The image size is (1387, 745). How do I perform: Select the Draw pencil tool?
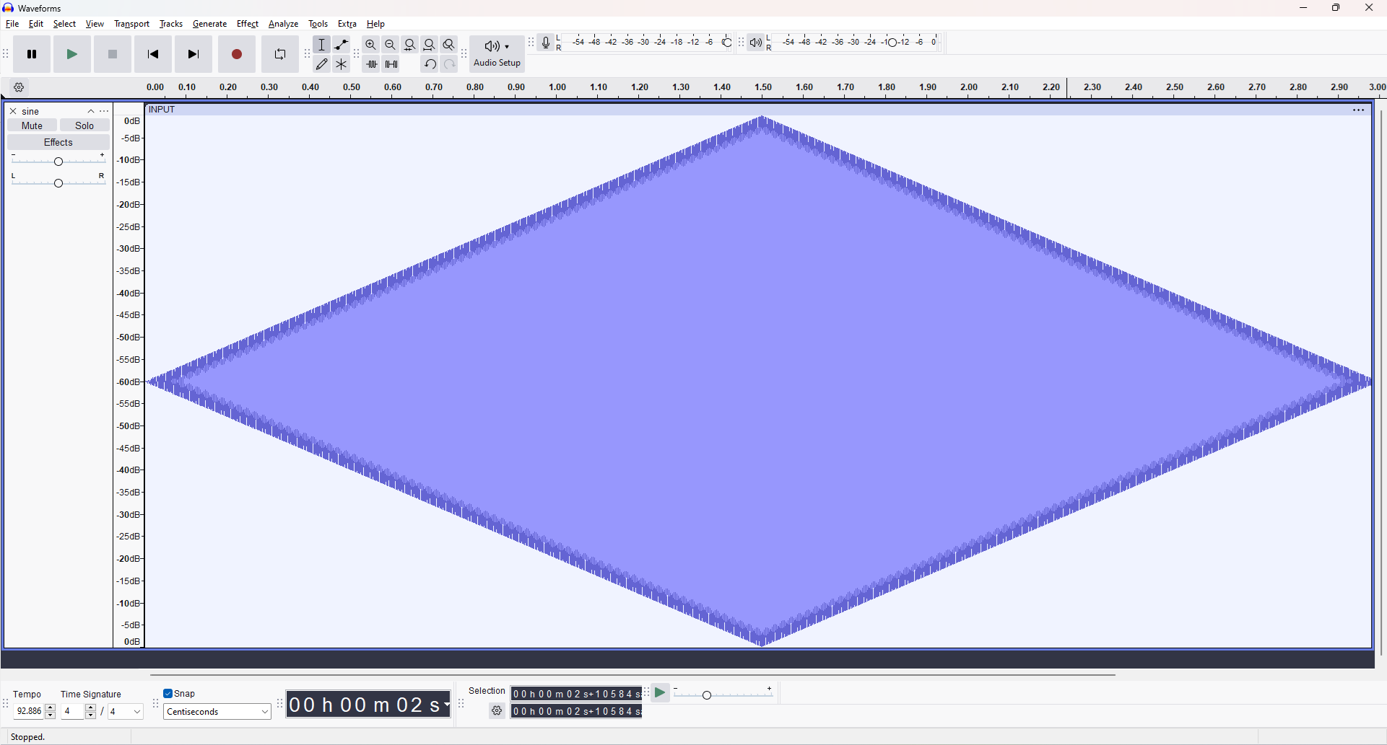tap(322, 64)
